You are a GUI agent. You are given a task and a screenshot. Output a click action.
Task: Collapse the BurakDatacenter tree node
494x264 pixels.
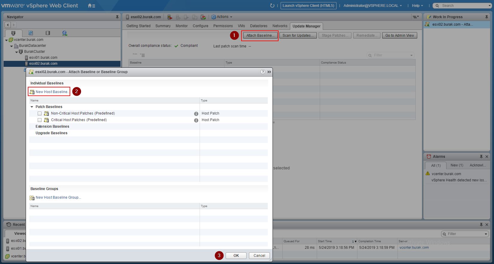[12, 46]
